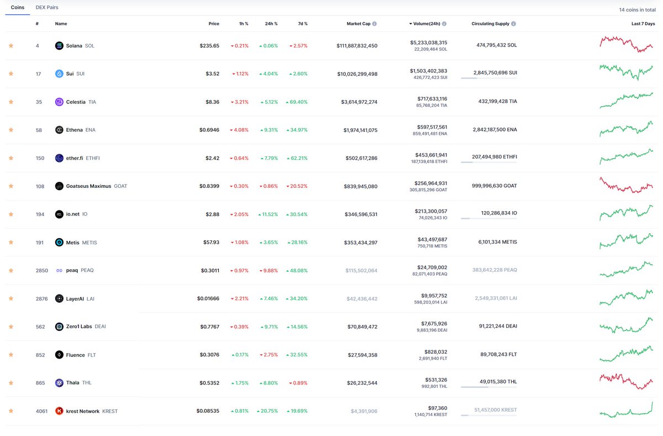Image resolution: width=663 pixels, height=436 pixels.
Task: Unstar Ethena from the watchlist
Action: pos(11,130)
